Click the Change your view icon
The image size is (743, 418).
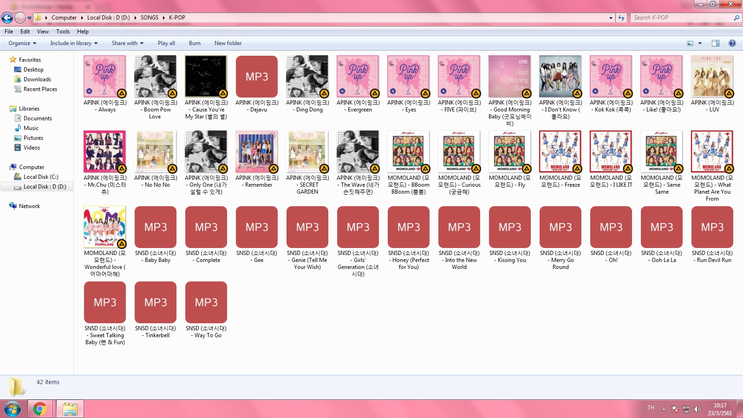(x=690, y=43)
